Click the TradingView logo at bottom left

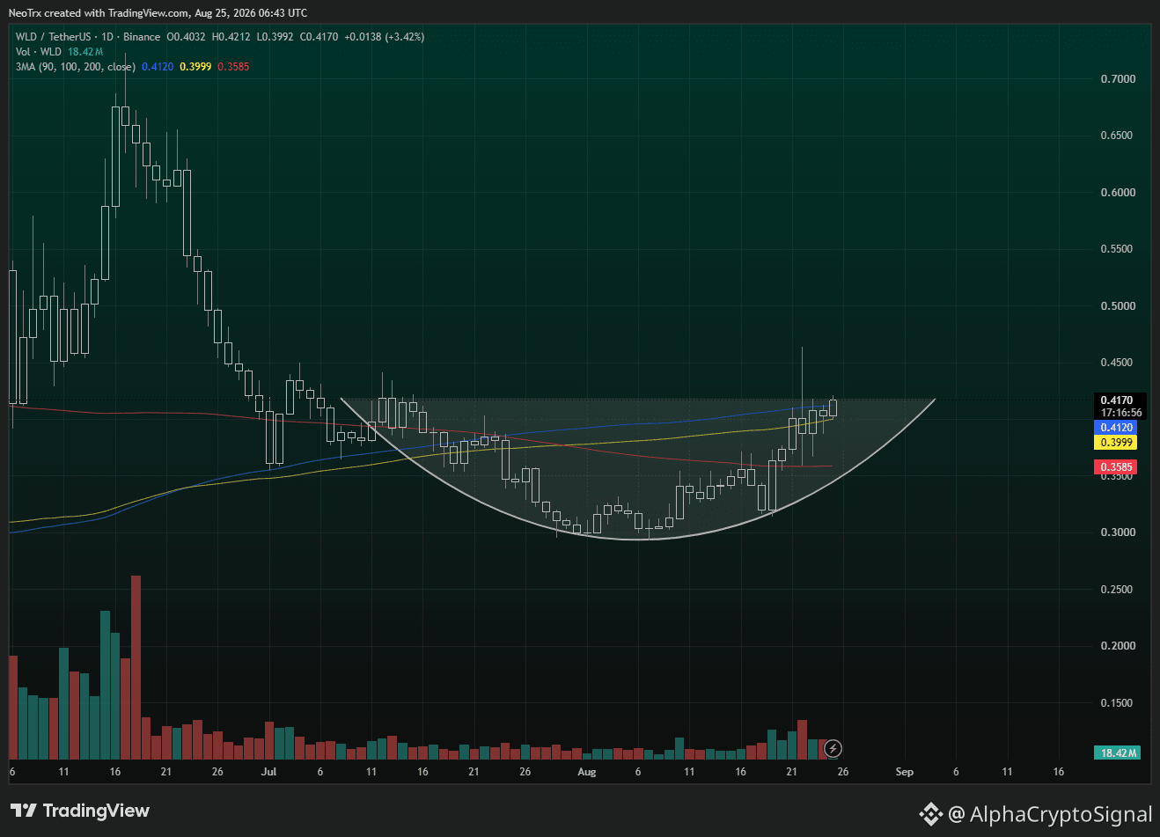[80, 811]
